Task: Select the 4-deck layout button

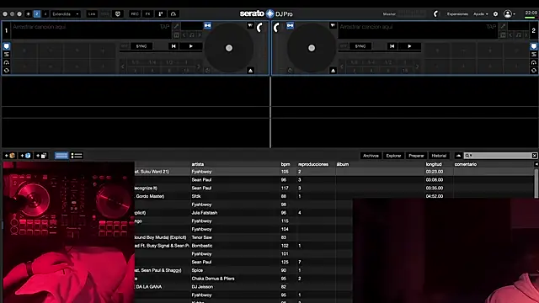Action: click(x=45, y=14)
